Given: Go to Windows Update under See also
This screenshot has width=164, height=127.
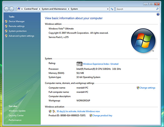Looking at the screenshot, I should pos(17,111).
